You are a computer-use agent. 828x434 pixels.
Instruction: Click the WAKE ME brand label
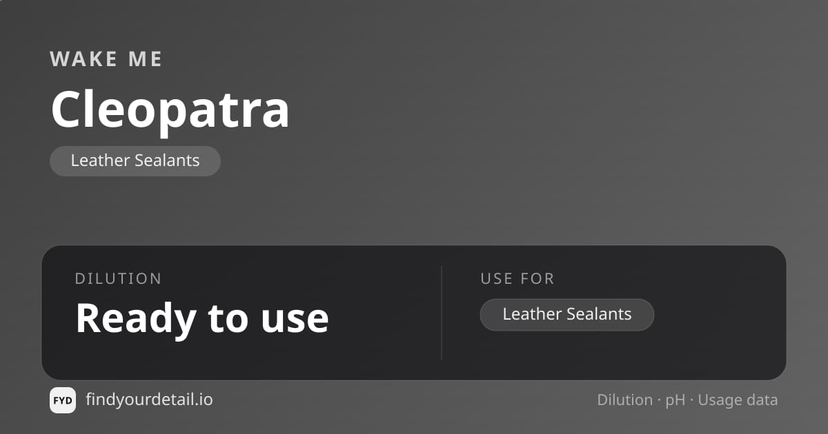(106, 59)
